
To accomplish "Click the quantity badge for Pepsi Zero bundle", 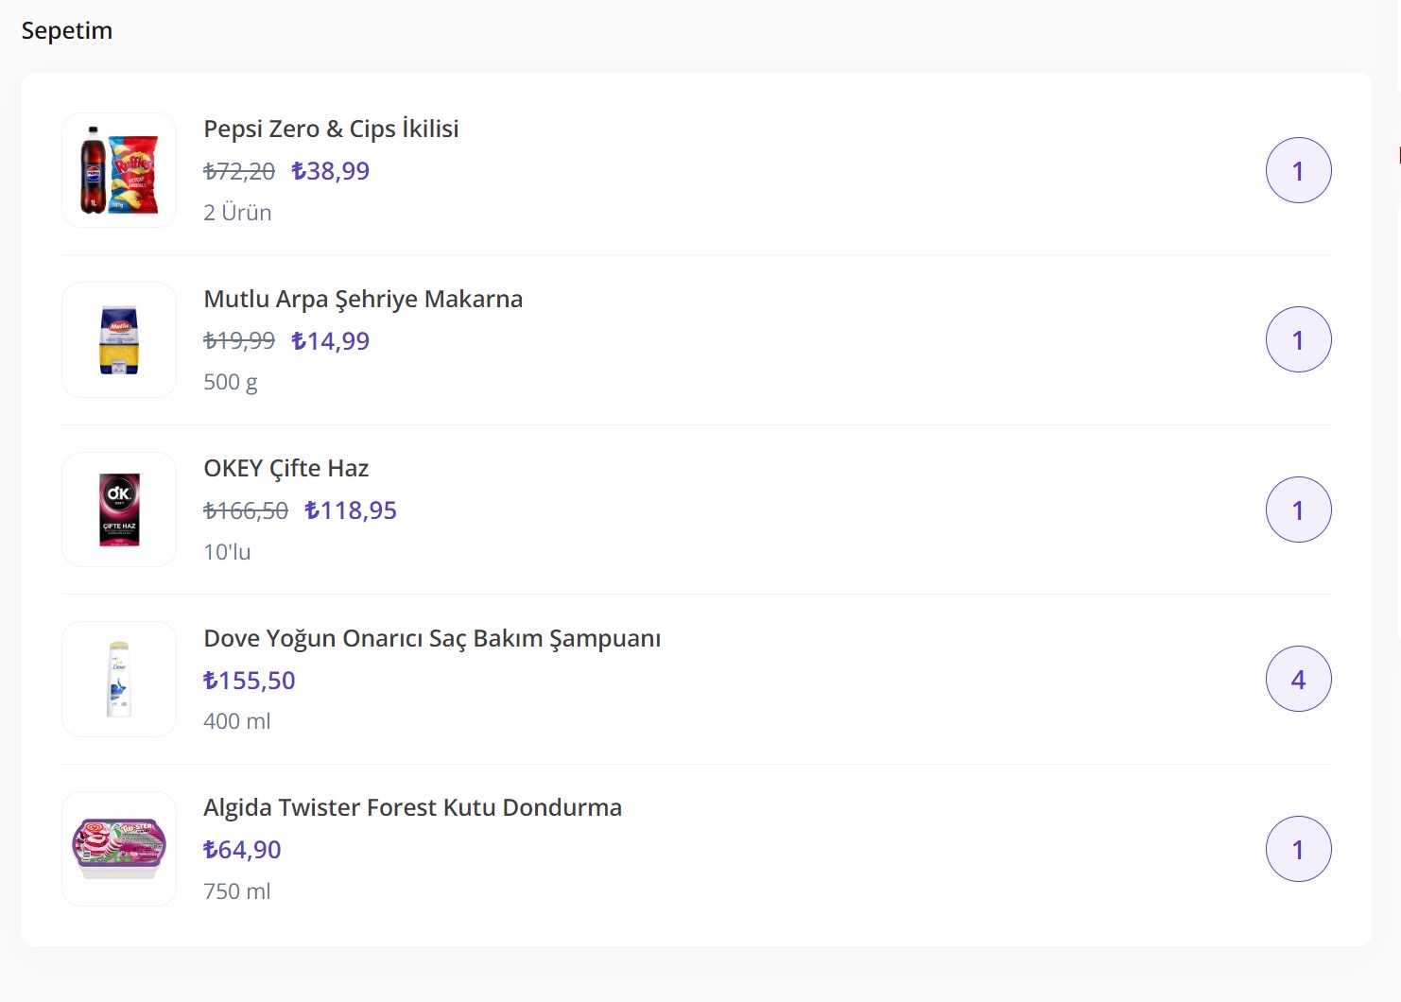I will pyautogui.click(x=1298, y=171).
